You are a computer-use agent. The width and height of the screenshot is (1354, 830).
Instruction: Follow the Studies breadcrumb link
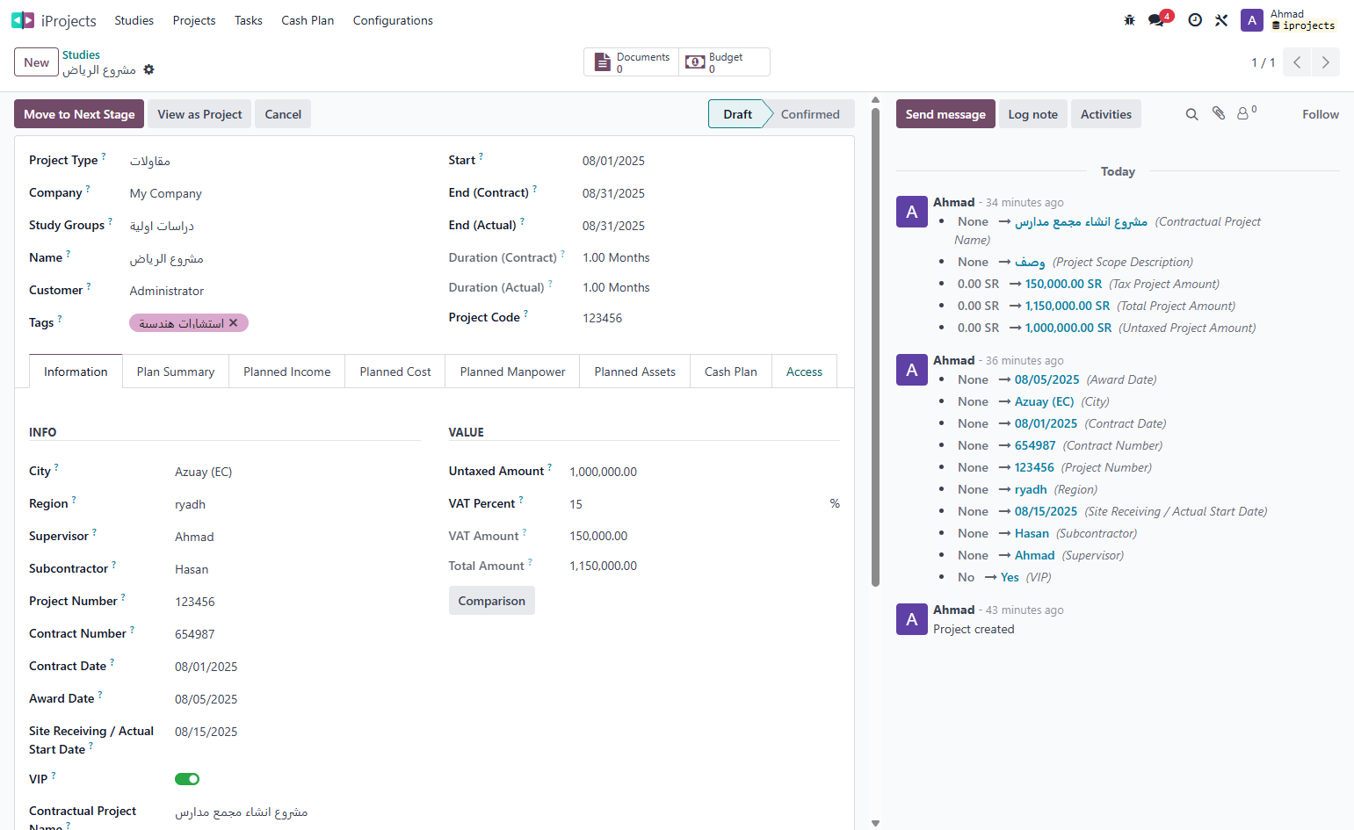(x=81, y=54)
